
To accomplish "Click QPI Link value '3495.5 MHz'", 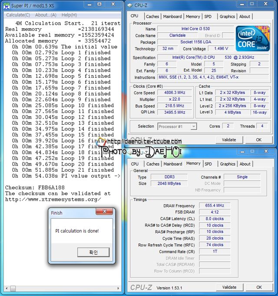I will [x=175, y=112].
